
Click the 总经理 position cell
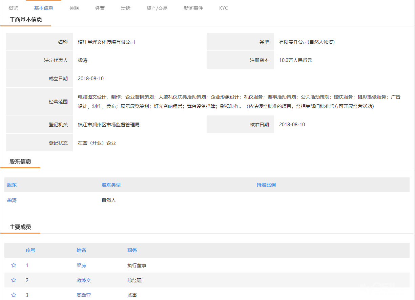pos(134,281)
